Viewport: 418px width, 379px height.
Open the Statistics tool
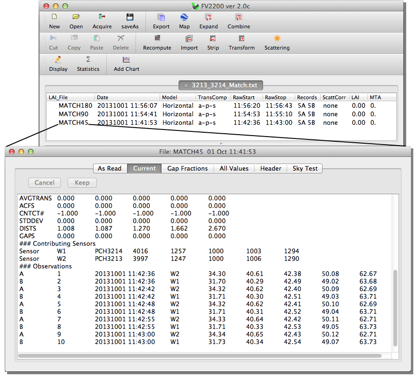(x=88, y=64)
